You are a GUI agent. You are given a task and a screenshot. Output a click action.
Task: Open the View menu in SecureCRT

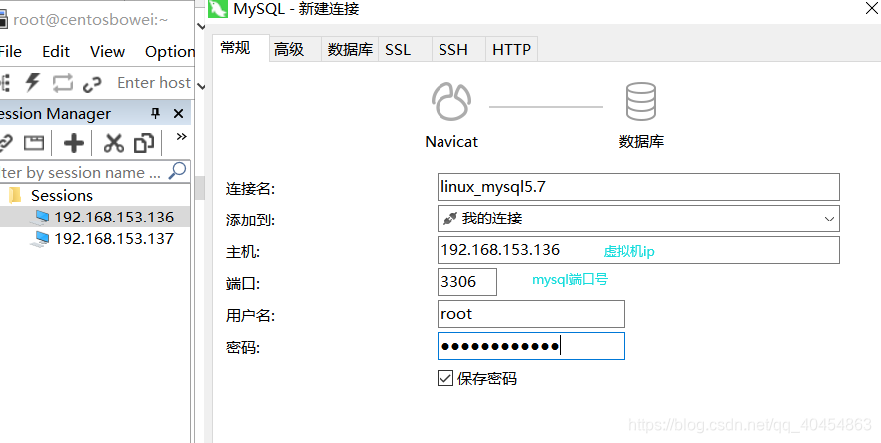[107, 52]
